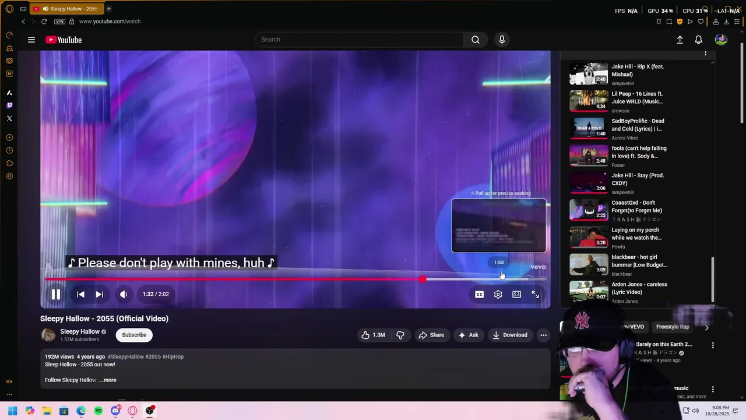Open the Sleepy Hallow channel avatar

(48, 335)
